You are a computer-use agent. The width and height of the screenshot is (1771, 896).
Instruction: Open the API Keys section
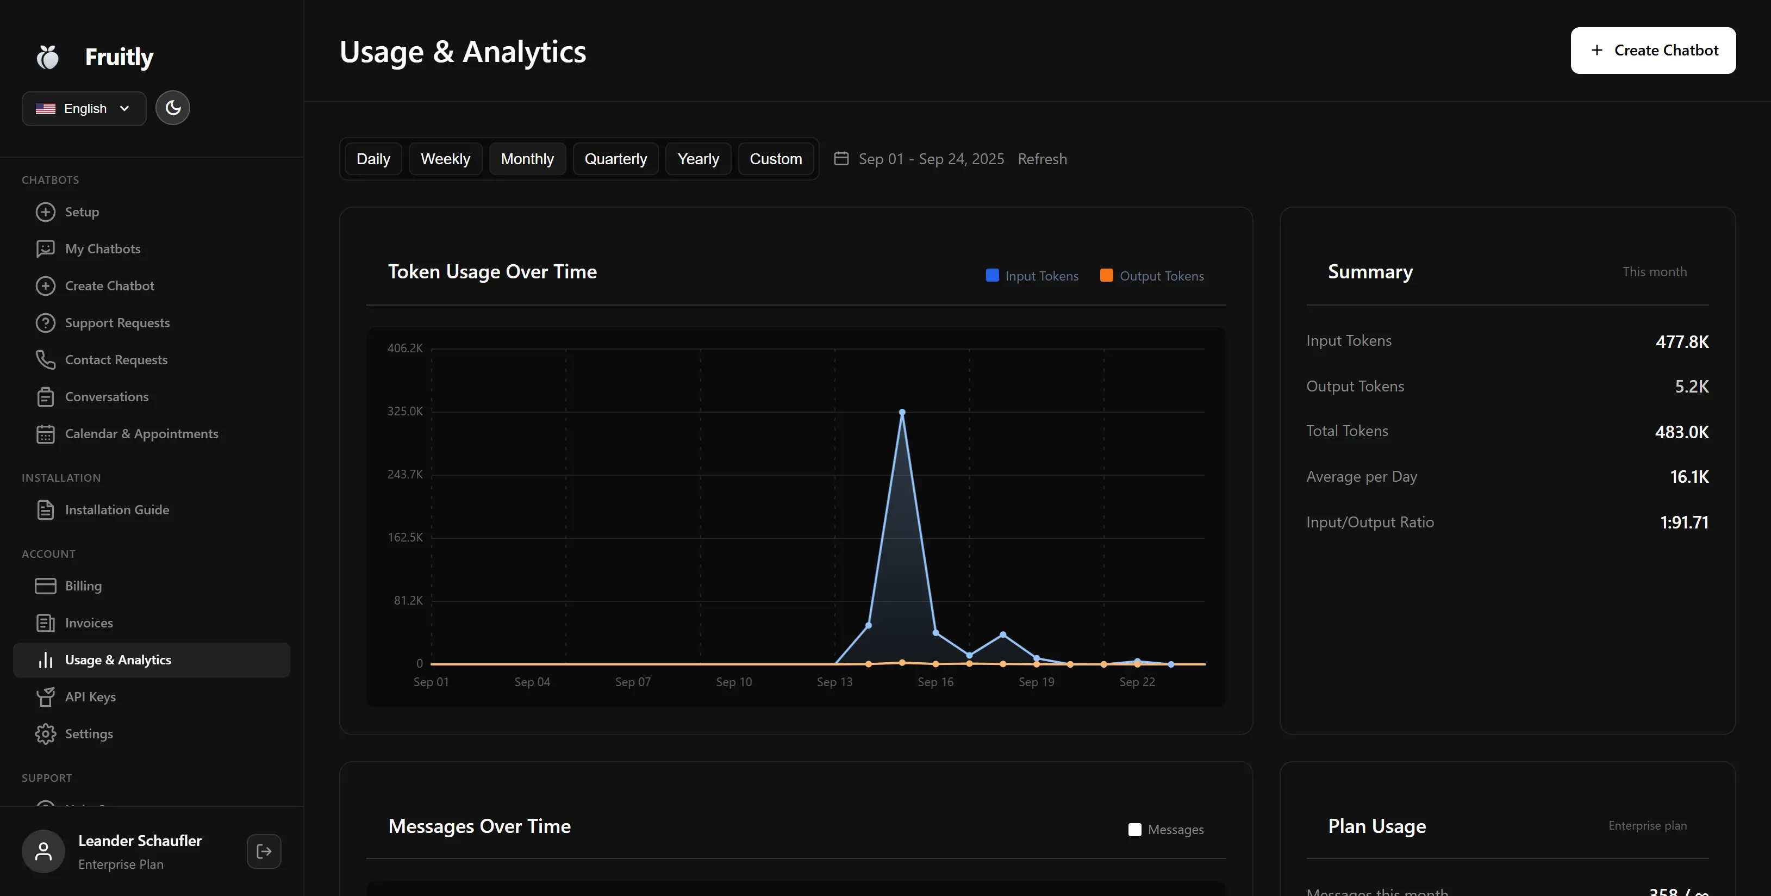click(90, 696)
